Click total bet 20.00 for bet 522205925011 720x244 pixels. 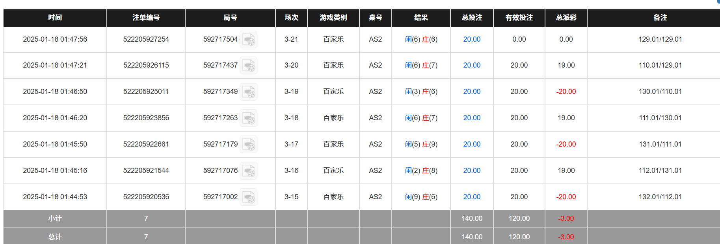(x=472, y=92)
